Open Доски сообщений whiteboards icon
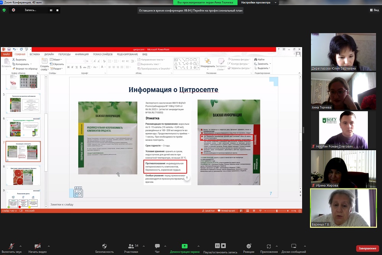 (x=293, y=246)
